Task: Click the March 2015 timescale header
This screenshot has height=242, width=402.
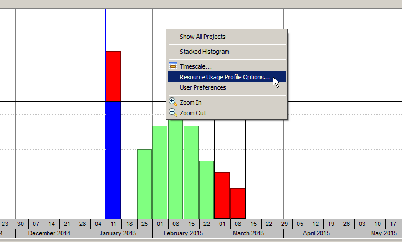Action: 249,234
